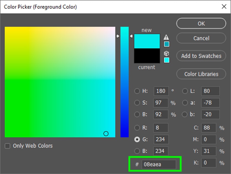The height and width of the screenshot is (174, 231).
Task: Select the H hue radio button
Action: (x=137, y=91)
